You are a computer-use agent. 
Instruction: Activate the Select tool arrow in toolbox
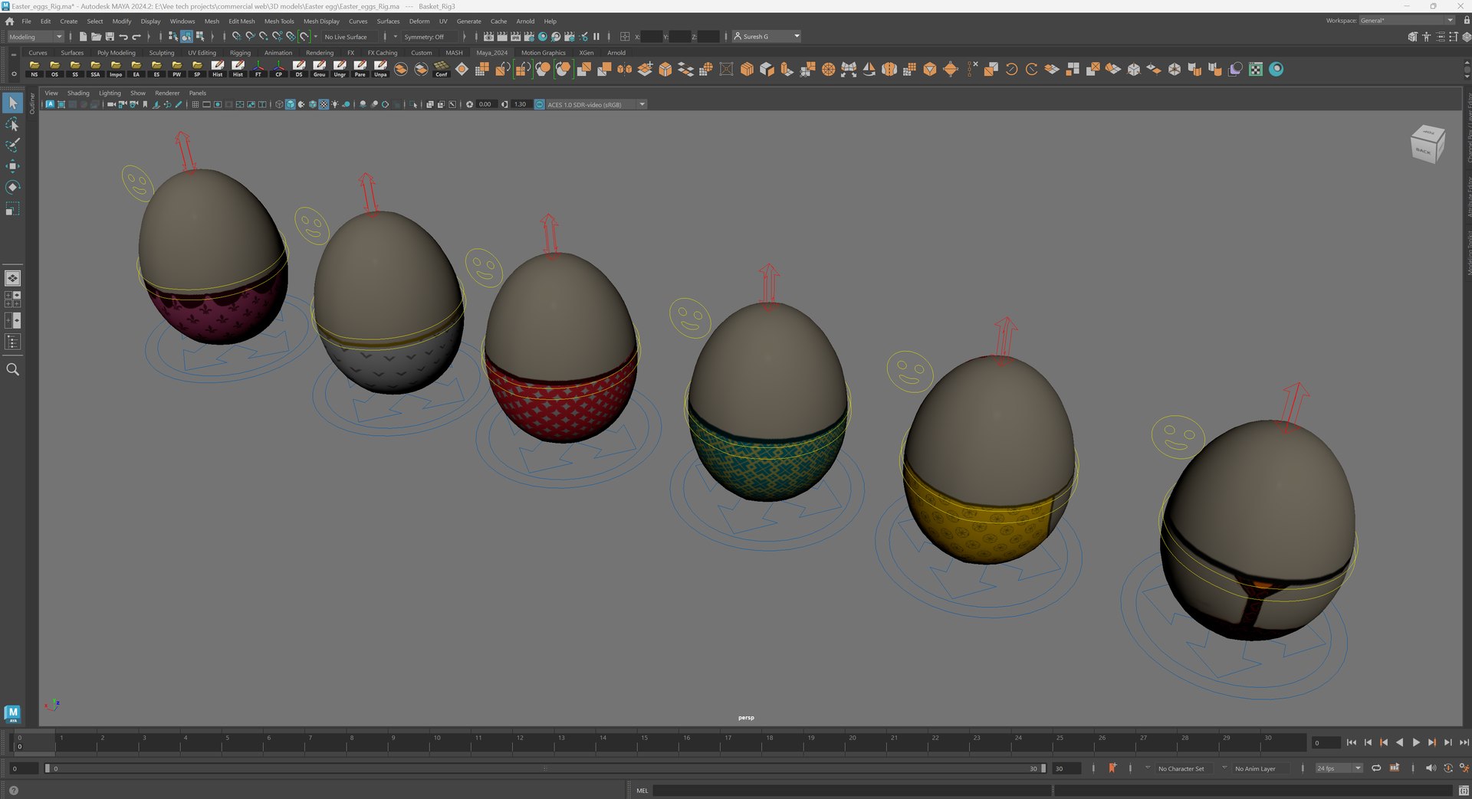point(12,103)
